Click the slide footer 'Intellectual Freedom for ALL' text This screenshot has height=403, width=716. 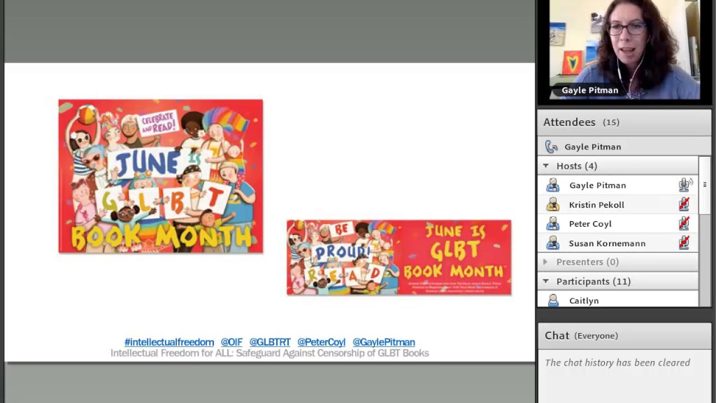point(270,353)
